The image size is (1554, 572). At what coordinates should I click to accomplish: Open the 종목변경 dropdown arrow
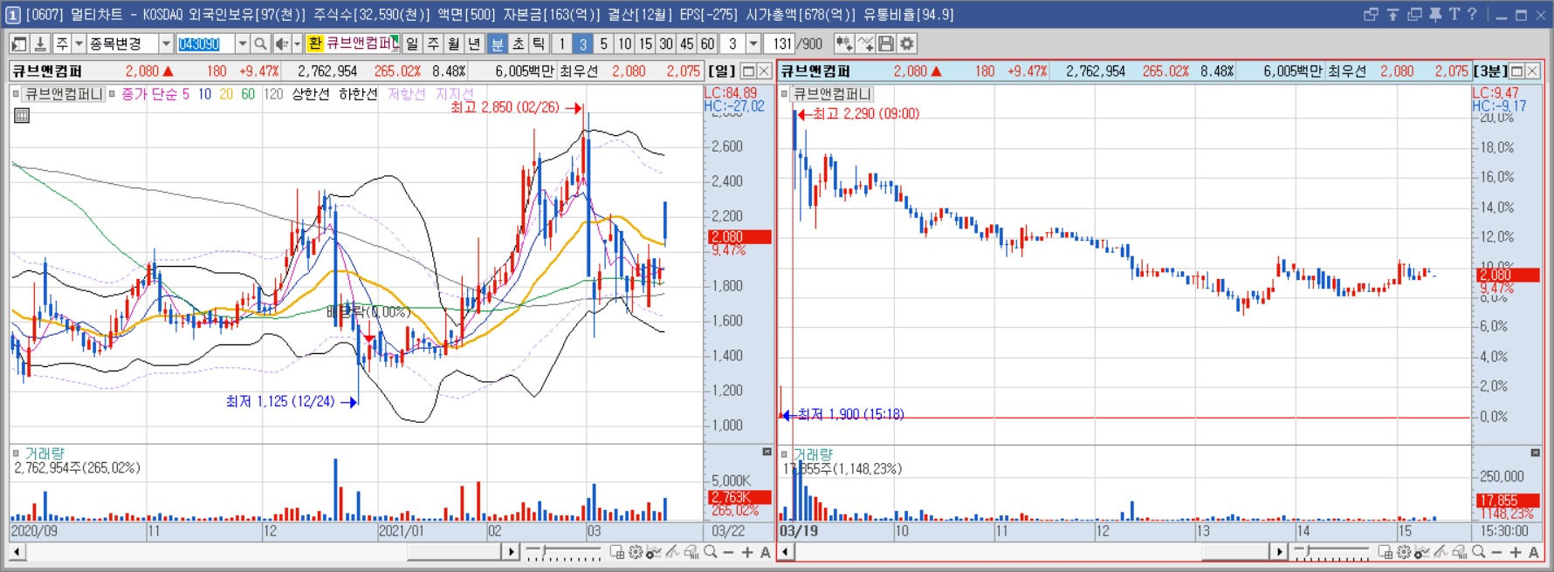coord(166,44)
